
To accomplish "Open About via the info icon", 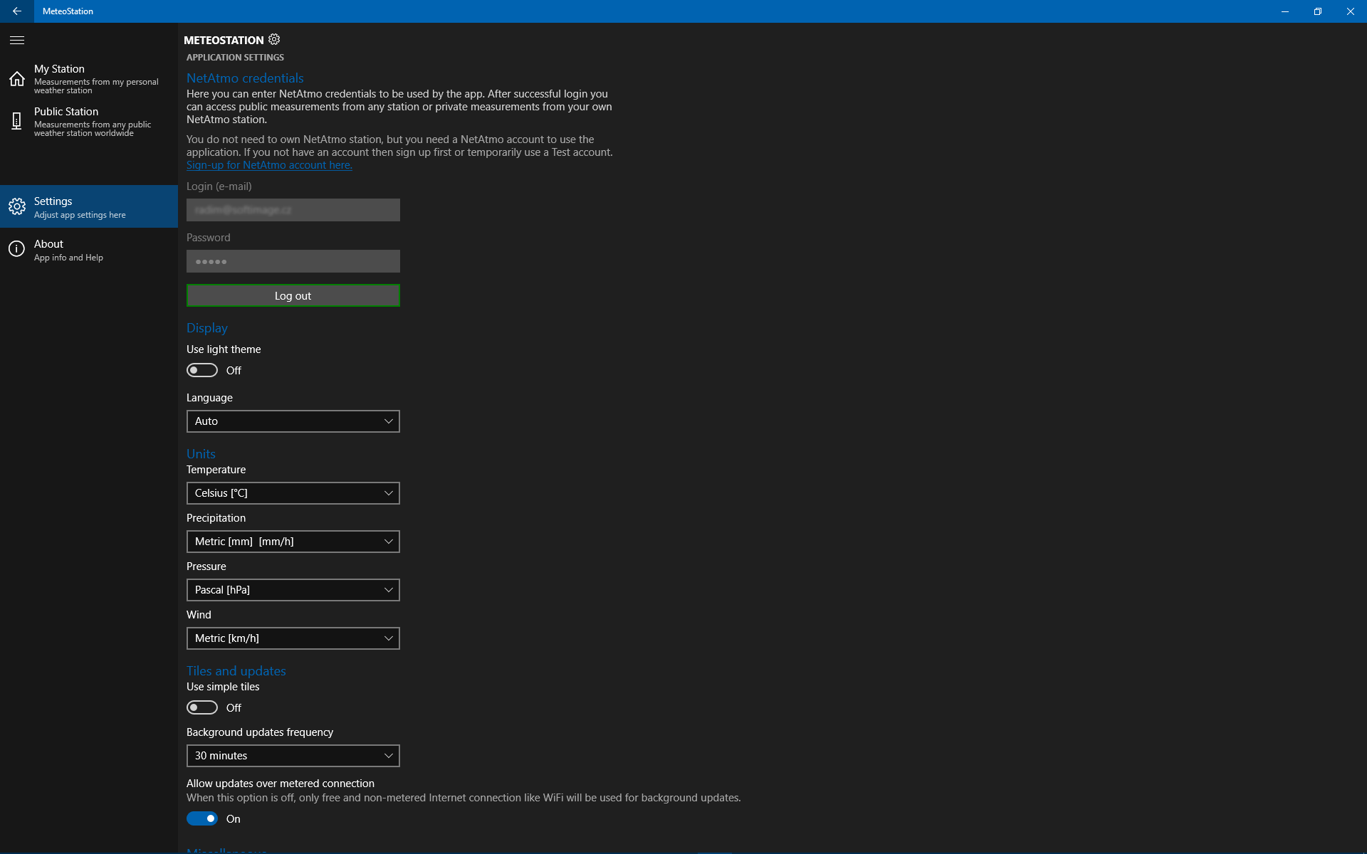I will click(x=17, y=248).
